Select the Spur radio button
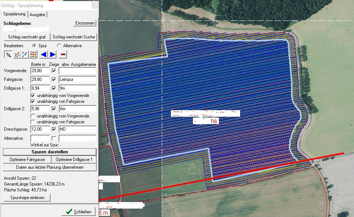 34,46
